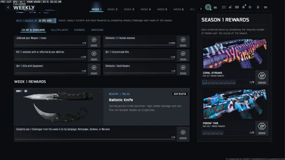This screenshot has height=160, width=285.
Task: Select the Warzone challenges category
Action: [97, 30]
